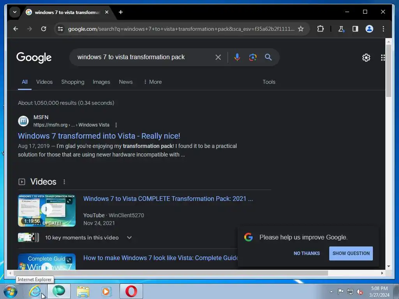Click the MSFN site favicon
The image size is (399, 299).
coord(23,121)
